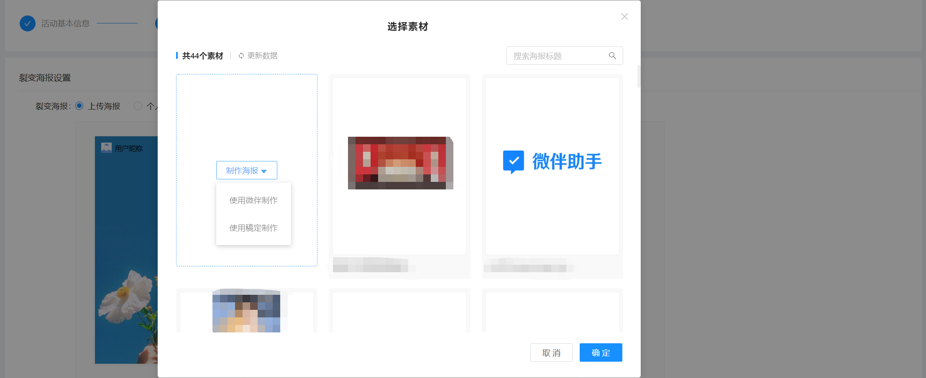Click the 取消 button
The width and height of the screenshot is (926, 378).
tap(551, 352)
